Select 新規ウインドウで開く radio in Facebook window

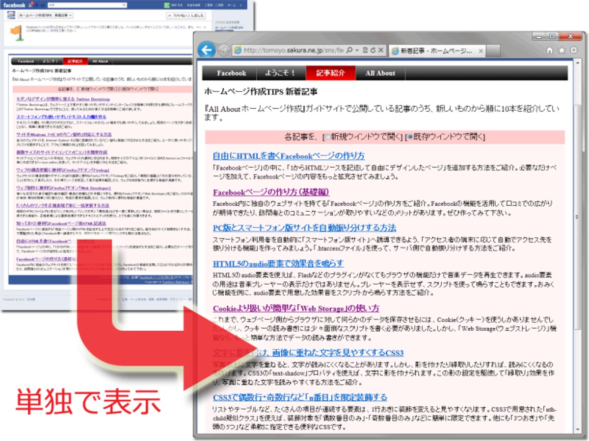[x=80, y=89]
